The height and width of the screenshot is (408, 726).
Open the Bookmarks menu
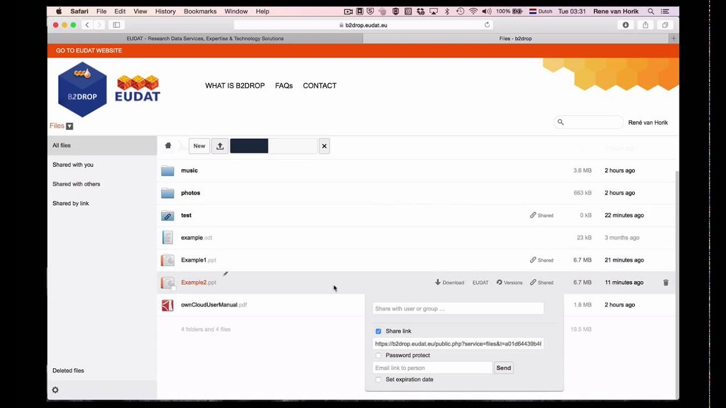tap(200, 11)
